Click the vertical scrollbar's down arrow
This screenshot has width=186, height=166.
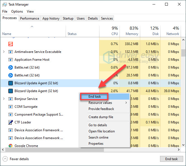click(183, 145)
